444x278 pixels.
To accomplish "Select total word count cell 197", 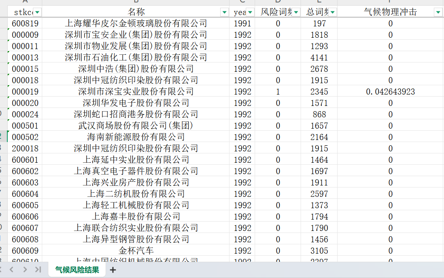I will [319, 23].
